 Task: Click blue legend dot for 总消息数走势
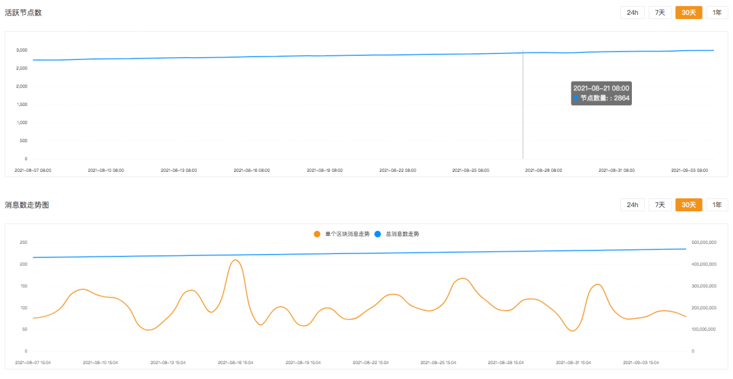[377, 234]
